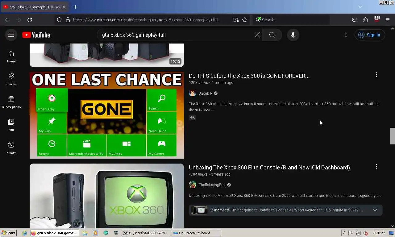This screenshot has height=237, width=395.
Task: Click the 4K badge
Action: pyautogui.click(x=192, y=118)
